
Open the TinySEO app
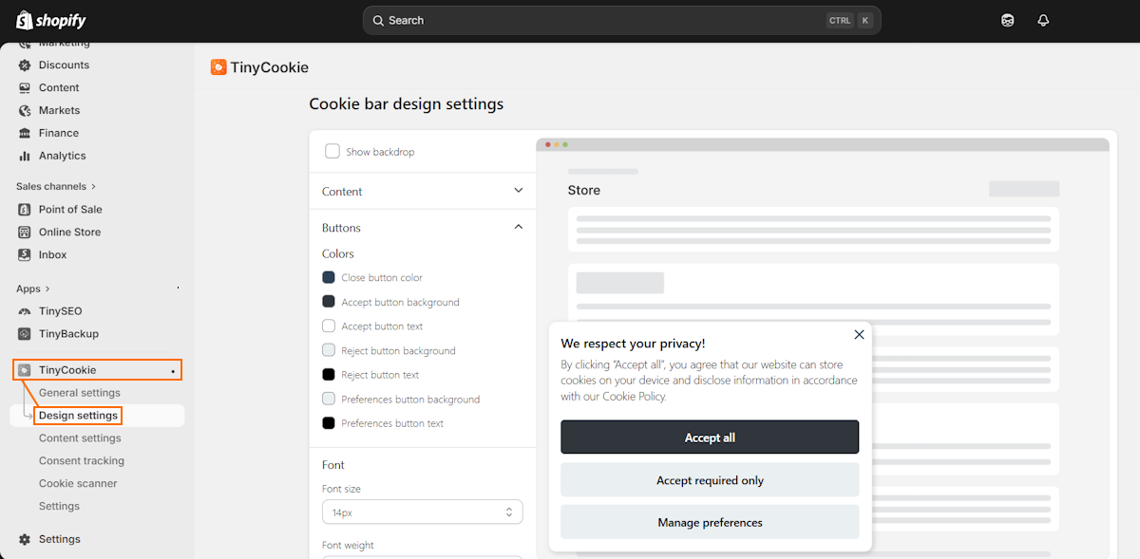(x=59, y=310)
